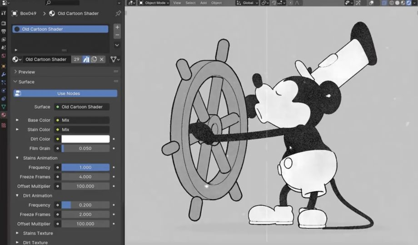Open the Base Color Mix field
The height and width of the screenshot is (245, 418).
coord(82,120)
